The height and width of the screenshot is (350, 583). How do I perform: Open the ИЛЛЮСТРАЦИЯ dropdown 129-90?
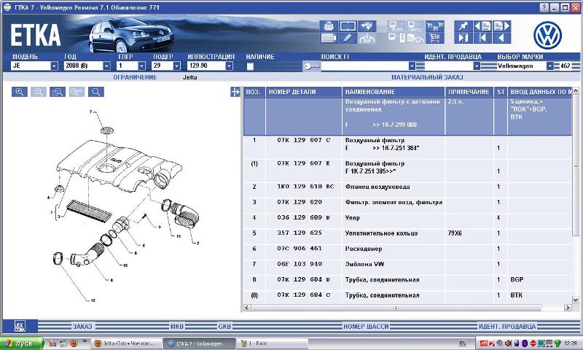point(229,66)
